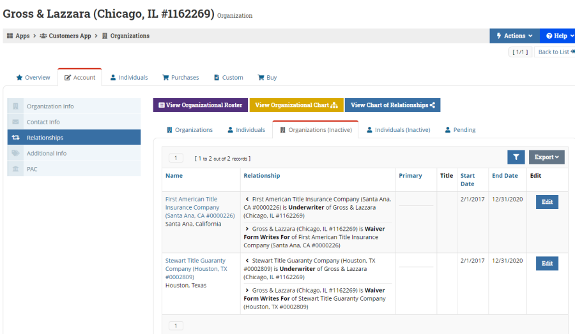Click the [ 1/1 ] record counter
Image resolution: width=575 pixels, height=334 pixels.
[x=520, y=52]
